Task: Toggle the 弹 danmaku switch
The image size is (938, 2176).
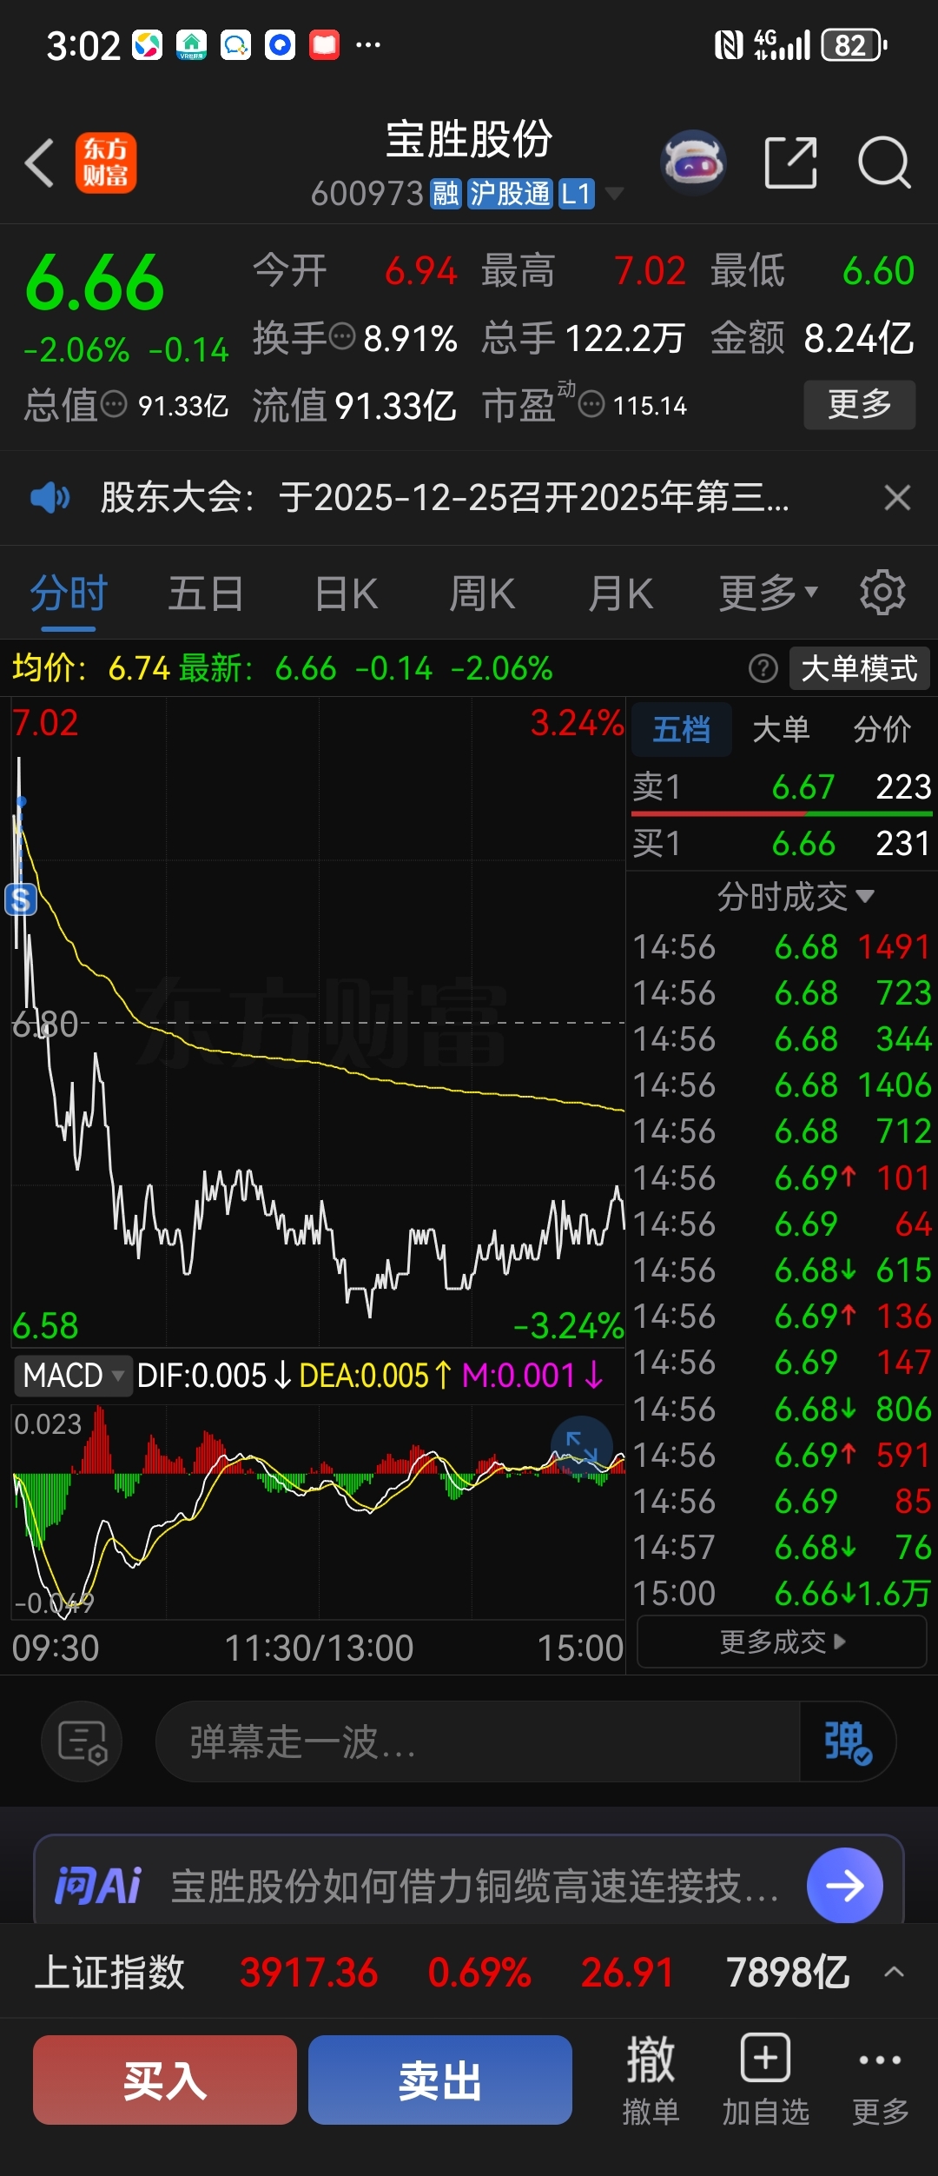Action: click(x=848, y=1741)
